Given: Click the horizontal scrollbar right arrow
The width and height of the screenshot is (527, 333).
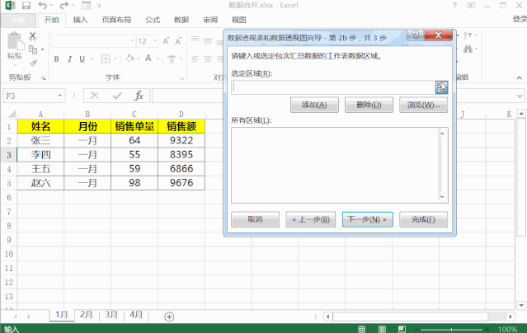Looking at the screenshot, I should click(511, 317).
